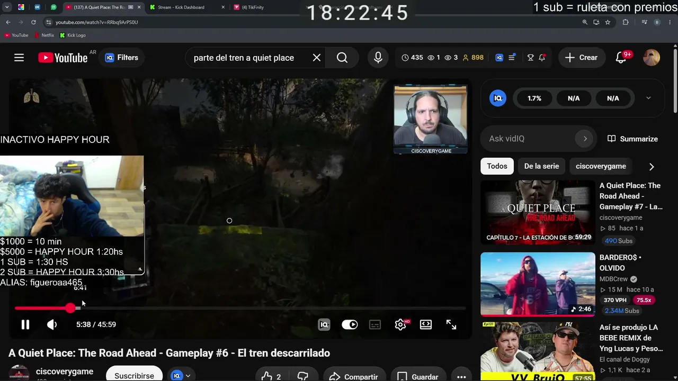The height and width of the screenshot is (381, 678).
Task: Click the vidIQ panel IQ logo
Action: (x=498, y=98)
